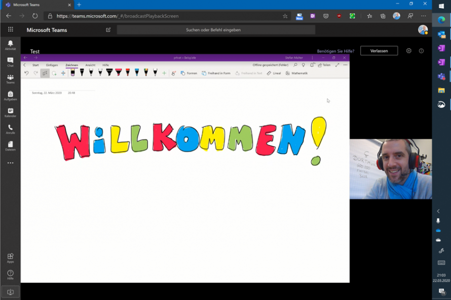Viewport: 451px width, 300px height.
Task: Open Edge favorites list icon
Action: click(x=369, y=16)
